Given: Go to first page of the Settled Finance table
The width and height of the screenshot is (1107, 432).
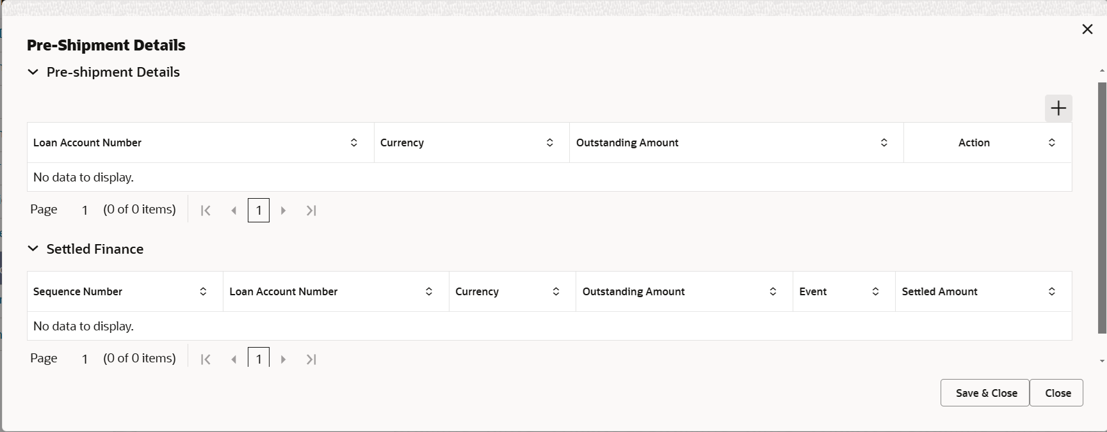Looking at the screenshot, I should [206, 359].
